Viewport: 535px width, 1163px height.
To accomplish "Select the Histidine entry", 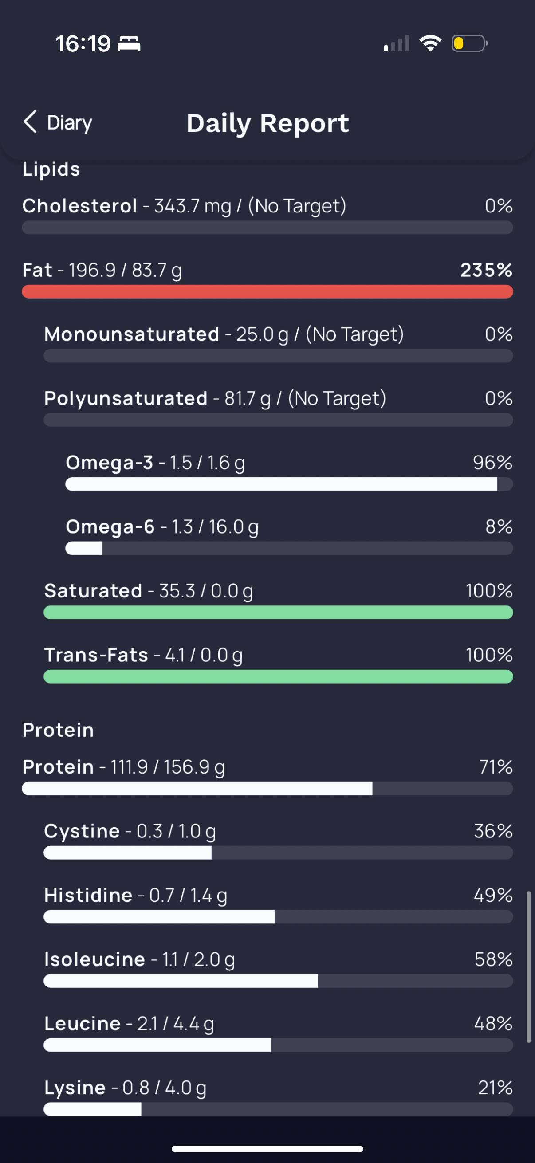I will tap(278, 904).
